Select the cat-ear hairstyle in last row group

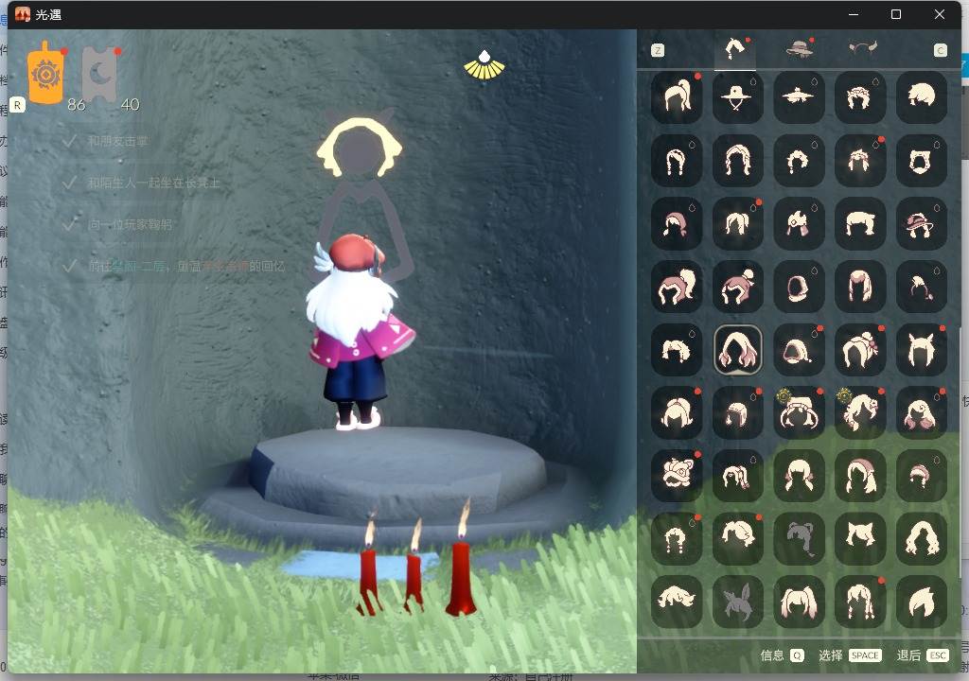859,538
